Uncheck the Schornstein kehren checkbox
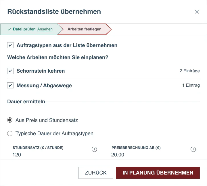The image size is (207, 186). tap(10, 71)
